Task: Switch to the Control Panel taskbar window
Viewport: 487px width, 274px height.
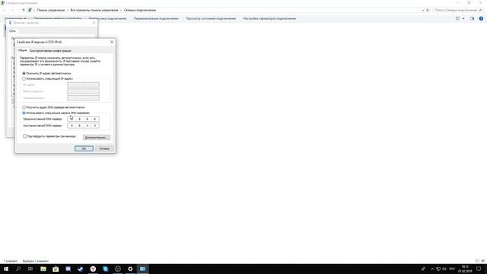Action: coord(142,269)
